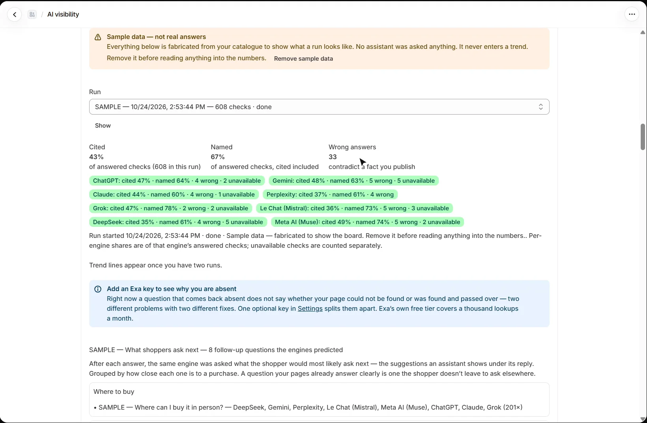Click the scrollbar down arrow
The height and width of the screenshot is (423, 647).
643,419
